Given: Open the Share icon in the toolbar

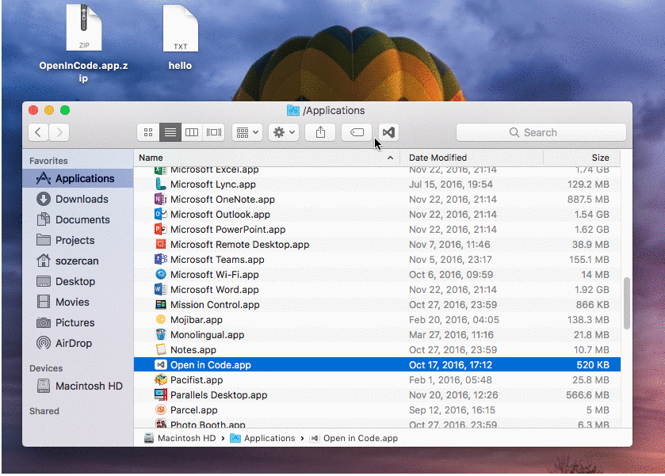Looking at the screenshot, I should tap(320, 132).
